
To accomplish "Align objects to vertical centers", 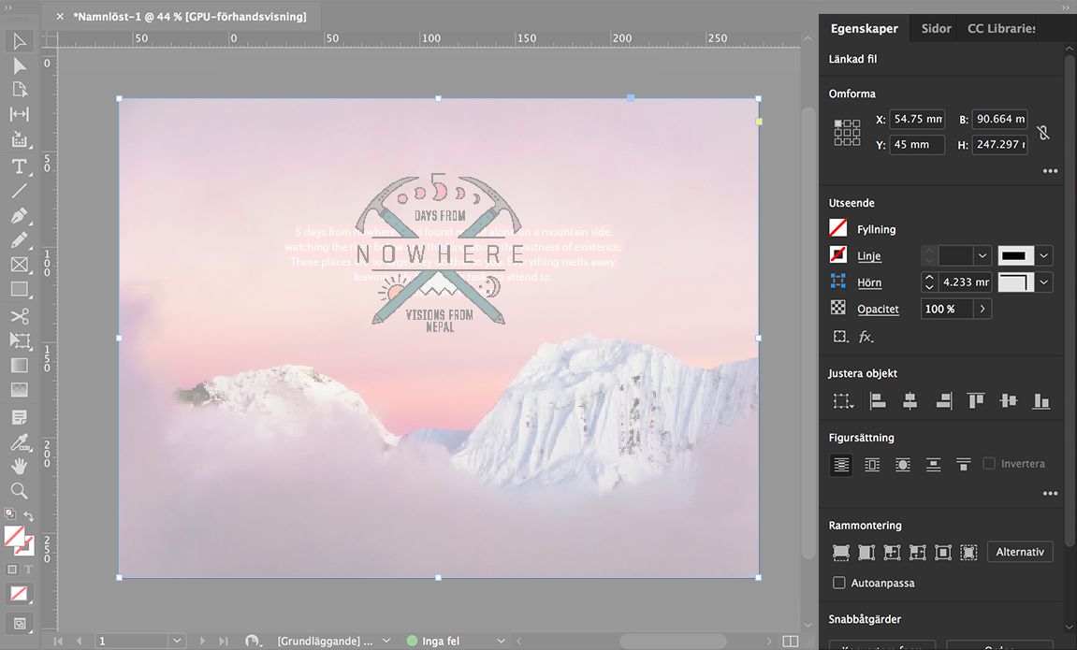I will click(1009, 400).
